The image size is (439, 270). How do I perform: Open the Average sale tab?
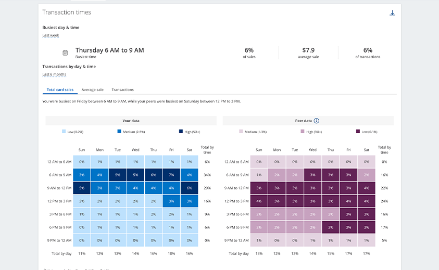point(92,90)
